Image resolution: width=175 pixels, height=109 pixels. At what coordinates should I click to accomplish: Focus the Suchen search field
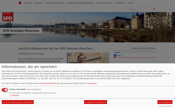pos(139,9)
